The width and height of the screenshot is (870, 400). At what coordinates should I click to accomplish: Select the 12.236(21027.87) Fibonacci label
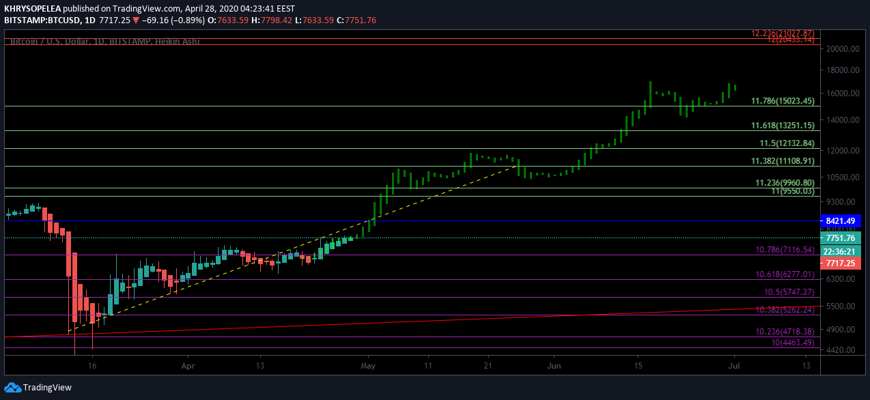click(783, 33)
